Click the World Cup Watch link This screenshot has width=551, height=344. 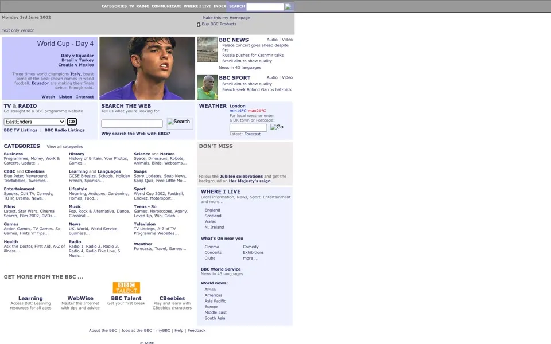tap(48, 97)
